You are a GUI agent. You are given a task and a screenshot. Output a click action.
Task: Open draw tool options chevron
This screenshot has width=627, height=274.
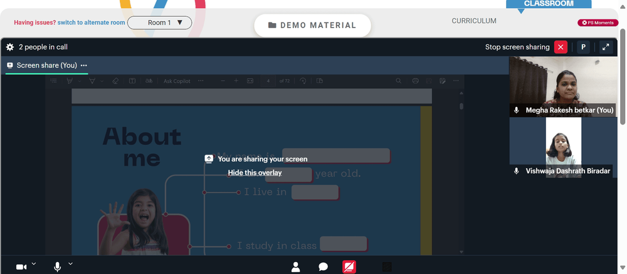tap(102, 81)
